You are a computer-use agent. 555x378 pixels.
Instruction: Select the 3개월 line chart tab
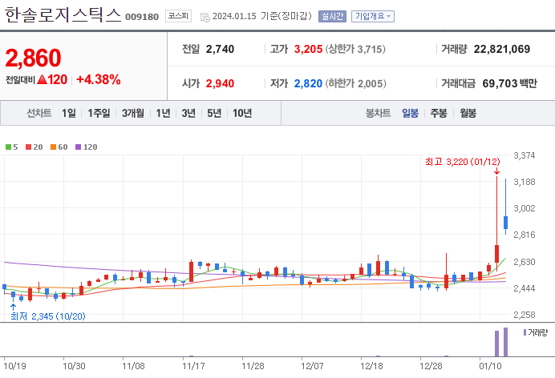[x=132, y=113]
